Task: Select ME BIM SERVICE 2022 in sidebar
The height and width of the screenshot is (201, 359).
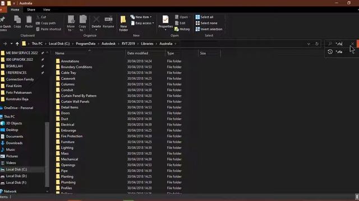Action: click(x=22, y=53)
